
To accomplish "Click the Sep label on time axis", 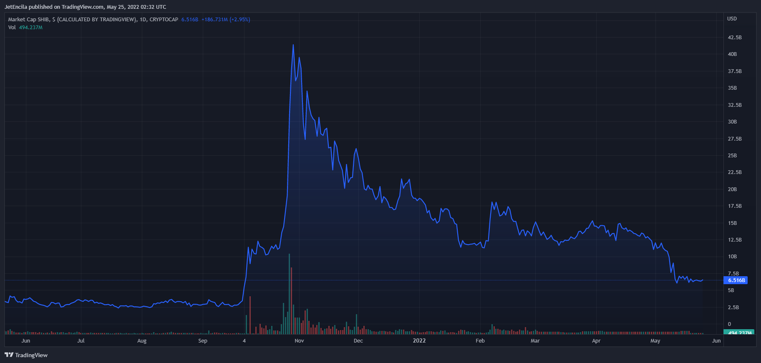I will tap(203, 341).
